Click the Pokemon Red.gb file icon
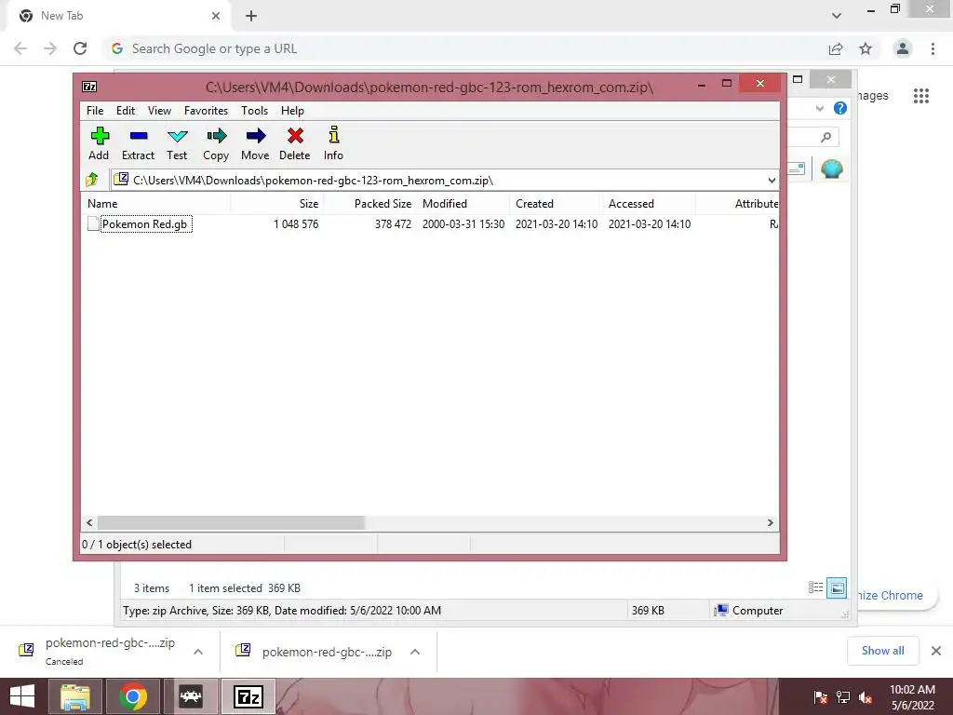Viewport: 953px width, 715px height. (x=93, y=223)
